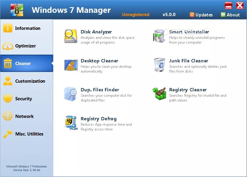The width and height of the screenshot is (247, 177).
Task: Click the Security shield icon
Action: (x=8, y=98)
